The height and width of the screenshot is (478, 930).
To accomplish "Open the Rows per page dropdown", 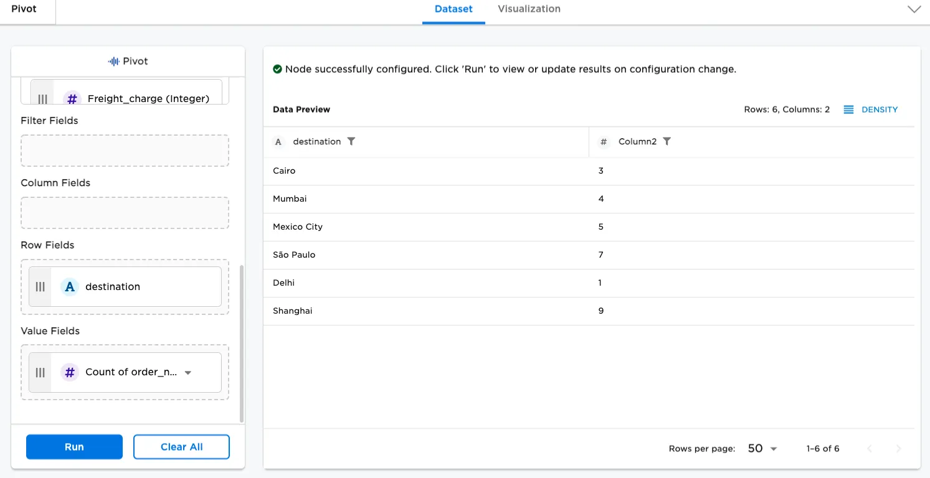I will [x=761, y=448].
